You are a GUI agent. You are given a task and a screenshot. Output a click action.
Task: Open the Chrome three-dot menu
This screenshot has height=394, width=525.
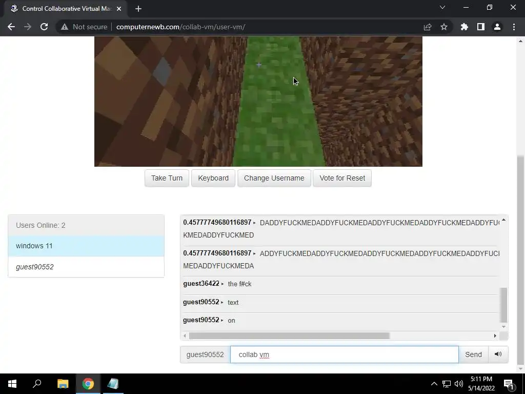514,27
